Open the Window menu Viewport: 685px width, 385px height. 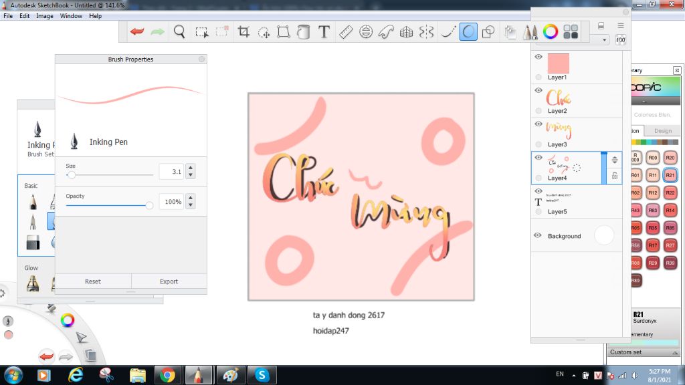pos(71,16)
